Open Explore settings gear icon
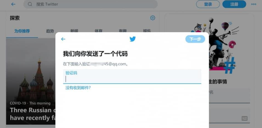 [153, 18]
